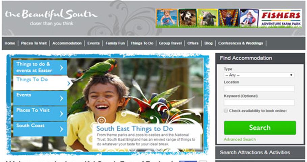Viewport: 307px width, 162px height.
Task: Click the chevron arrow on Places To Visit slide
Action: coord(61,114)
